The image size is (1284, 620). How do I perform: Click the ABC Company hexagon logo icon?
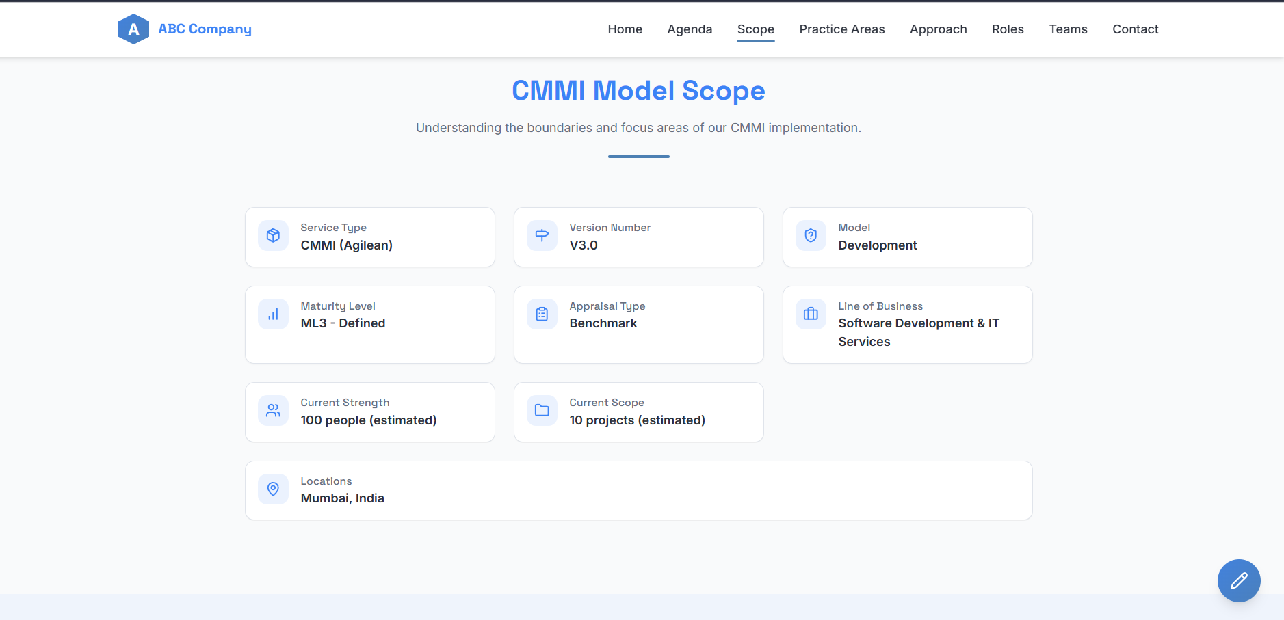(x=133, y=29)
